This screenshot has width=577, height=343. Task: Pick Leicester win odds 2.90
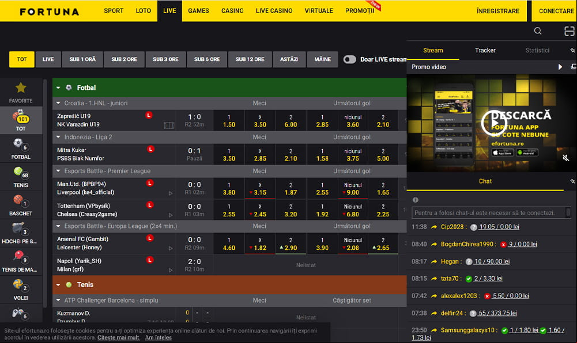(x=291, y=244)
